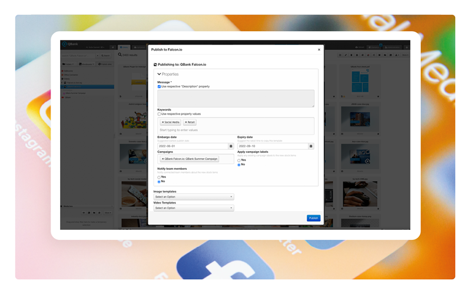Select No for Notify team members

pyautogui.click(x=159, y=182)
